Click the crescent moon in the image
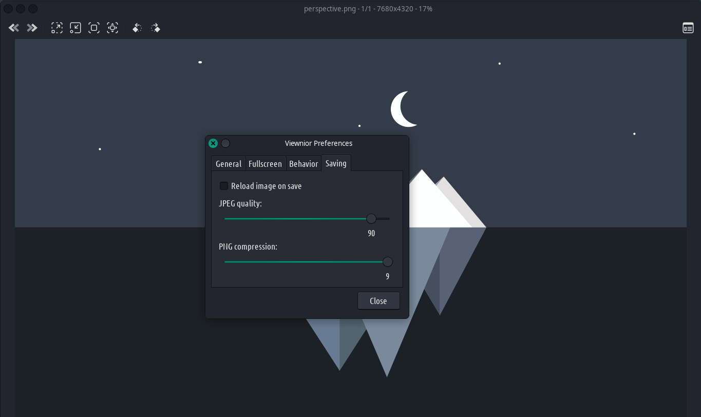Screen dimensions: 701x417 (x=401, y=109)
